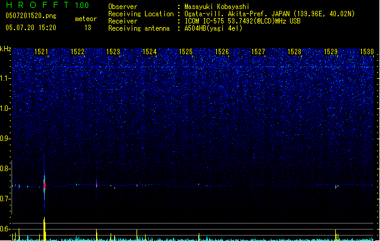Click the Receiving antenna field label
This screenshot has width=380, height=241.
[139, 28]
